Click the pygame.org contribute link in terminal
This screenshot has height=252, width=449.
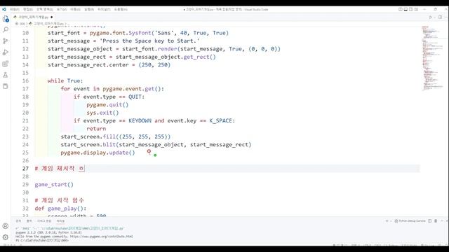(x=101, y=237)
